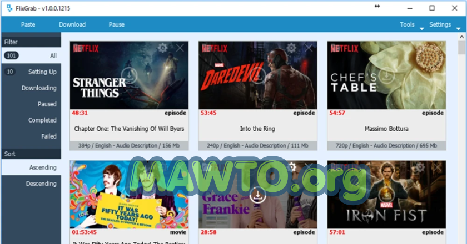The width and height of the screenshot is (467, 244).
Task: Open settings gear on Daredevil card
Action: click(x=291, y=48)
